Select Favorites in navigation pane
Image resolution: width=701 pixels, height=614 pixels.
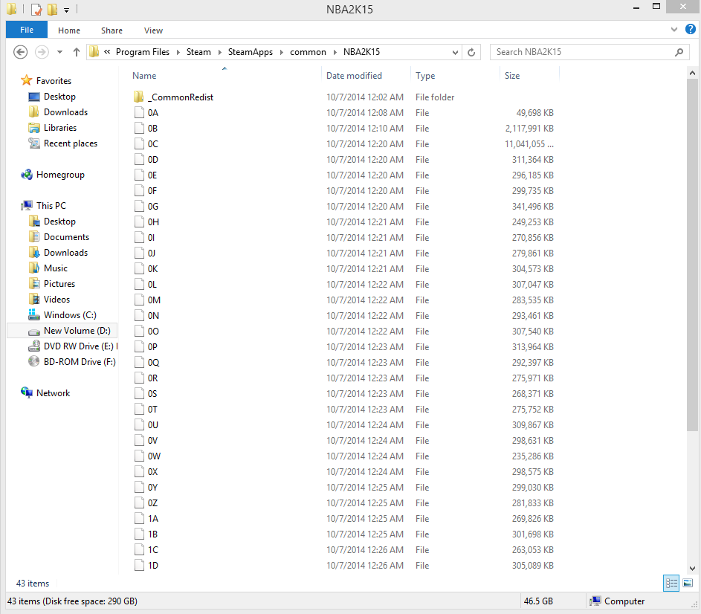[x=54, y=81]
